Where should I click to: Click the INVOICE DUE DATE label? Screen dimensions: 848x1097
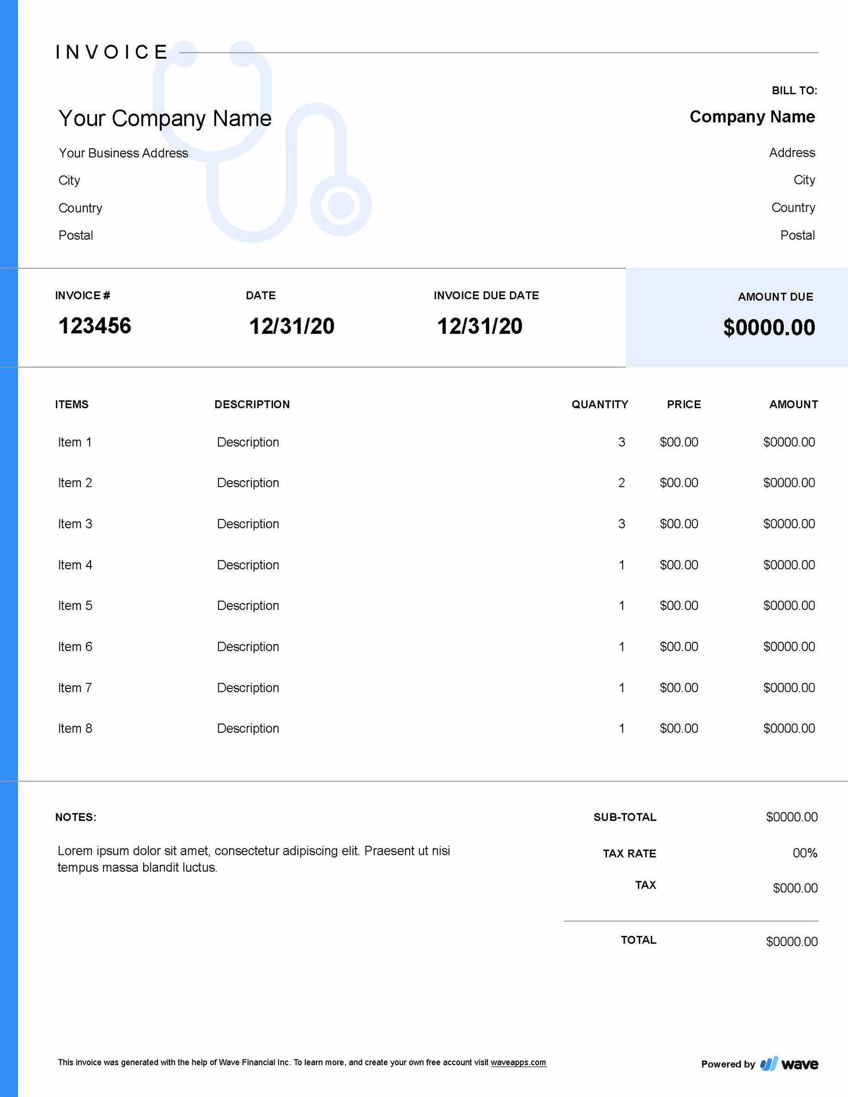tap(486, 295)
